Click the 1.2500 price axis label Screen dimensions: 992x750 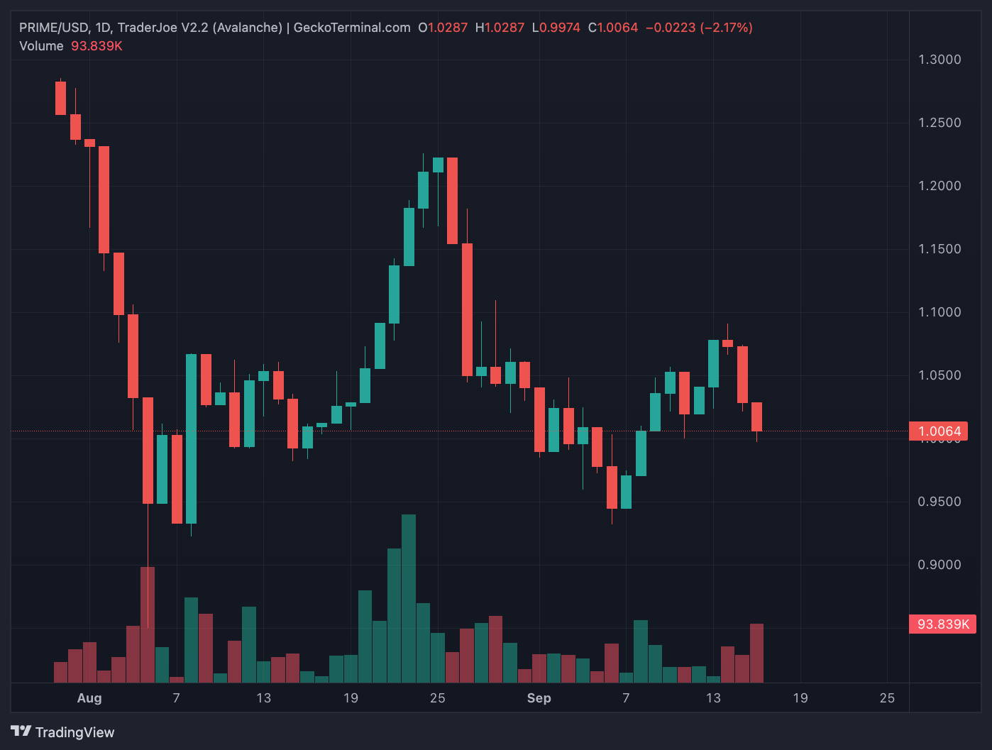point(939,123)
